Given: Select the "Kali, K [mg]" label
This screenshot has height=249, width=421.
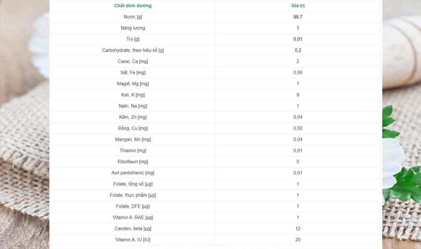Looking at the screenshot, I should (133, 95).
